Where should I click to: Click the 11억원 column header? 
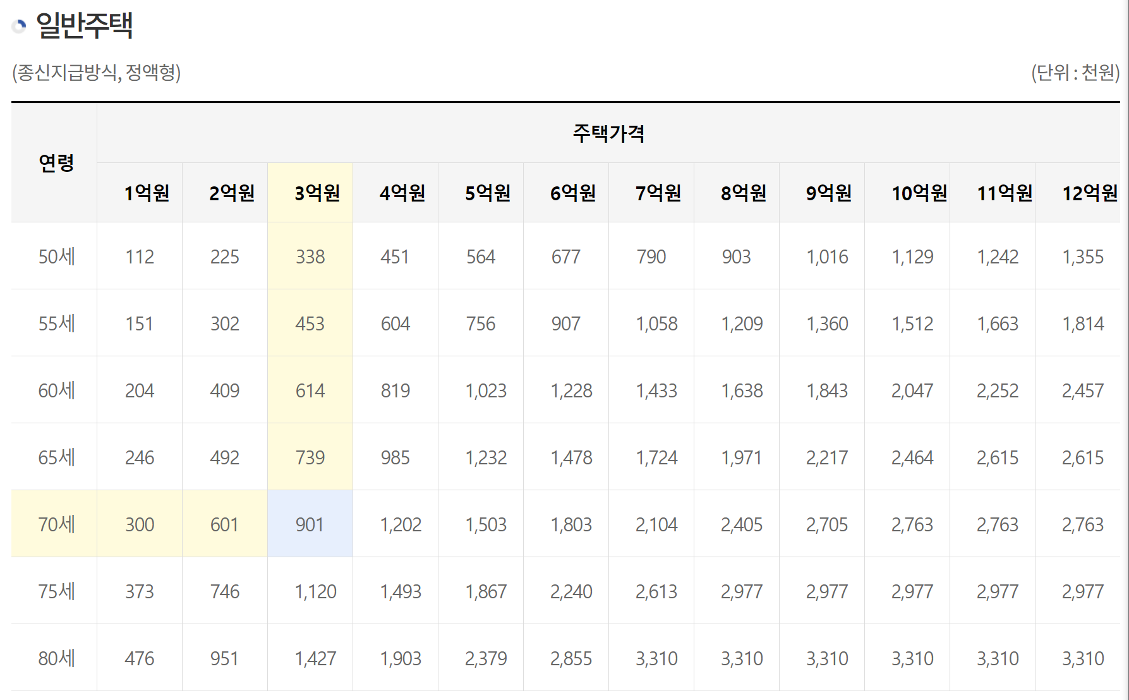(993, 193)
